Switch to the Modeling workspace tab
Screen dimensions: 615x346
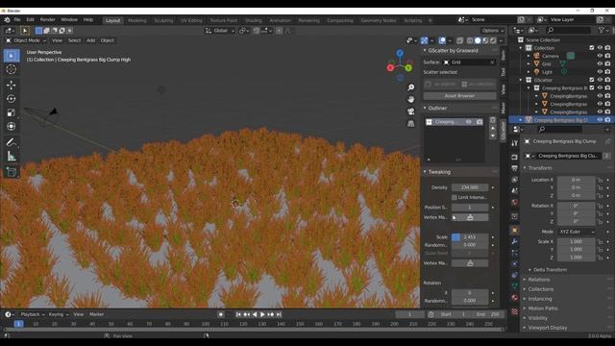[x=136, y=20]
